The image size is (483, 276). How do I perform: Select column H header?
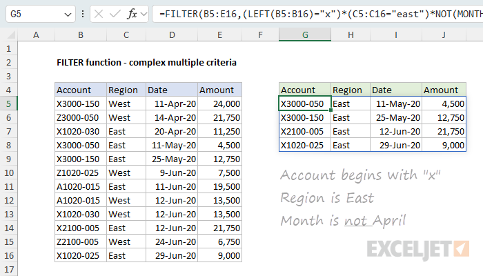click(x=351, y=34)
